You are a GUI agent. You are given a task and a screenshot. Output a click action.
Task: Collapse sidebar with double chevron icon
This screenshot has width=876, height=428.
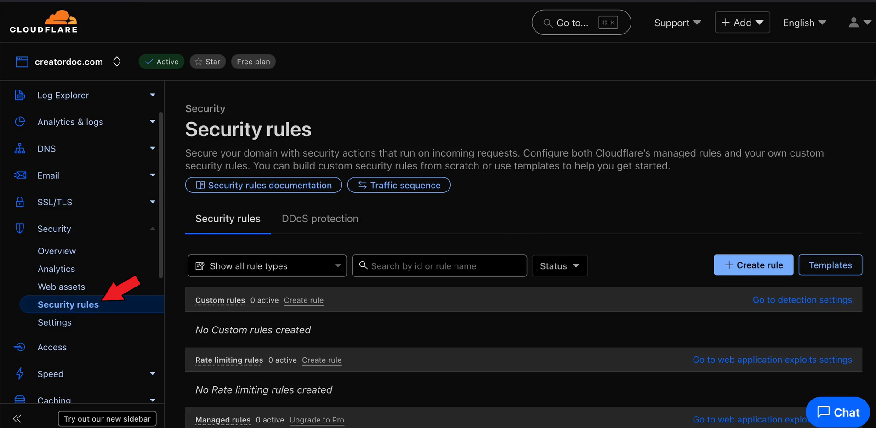[17, 418]
